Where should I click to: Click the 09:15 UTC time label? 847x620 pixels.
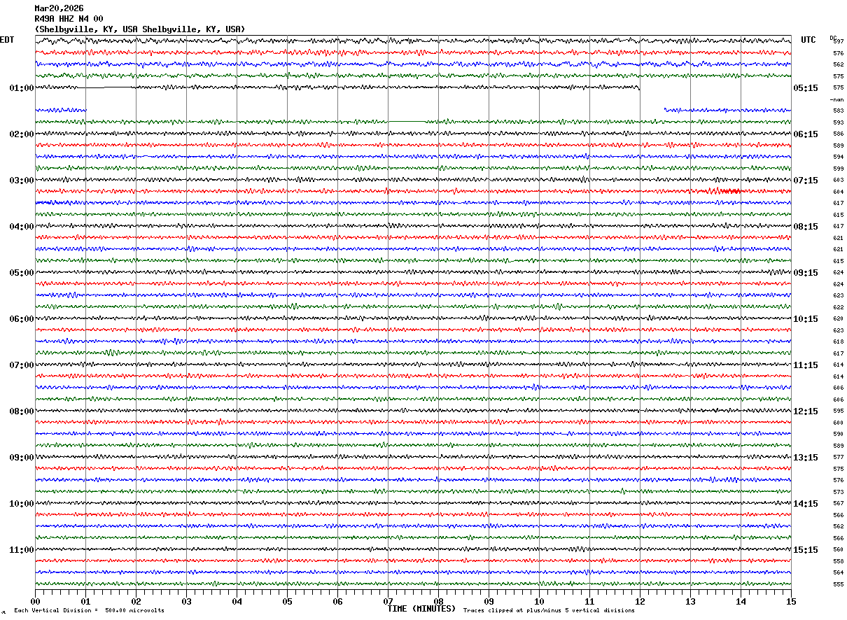click(x=805, y=273)
